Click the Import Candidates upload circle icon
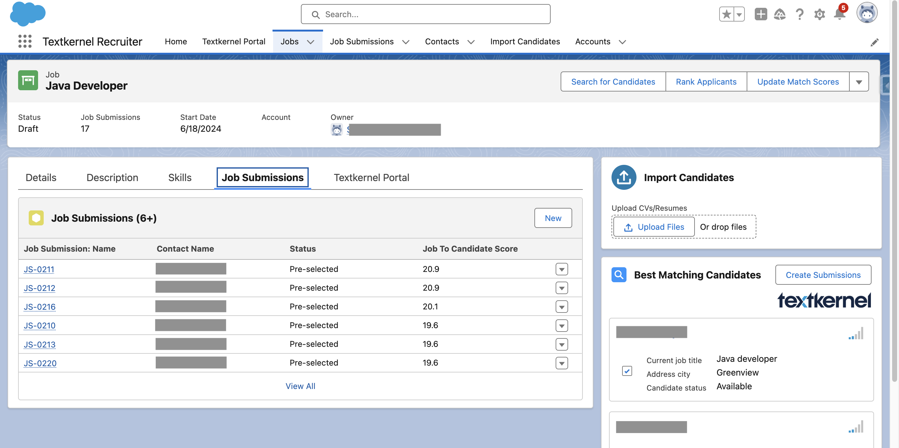Viewport: 899px width, 448px height. [x=624, y=177]
